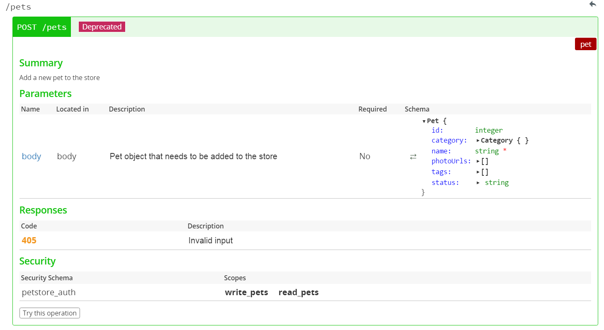This screenshot has height=330, width=604.
Task: Click the Scopes column header
Action: click(x=235, y=278)
